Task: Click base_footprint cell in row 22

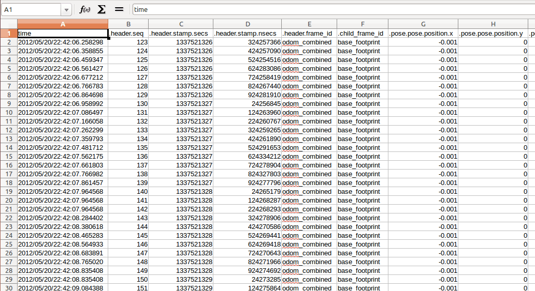Action: [363, 218]
